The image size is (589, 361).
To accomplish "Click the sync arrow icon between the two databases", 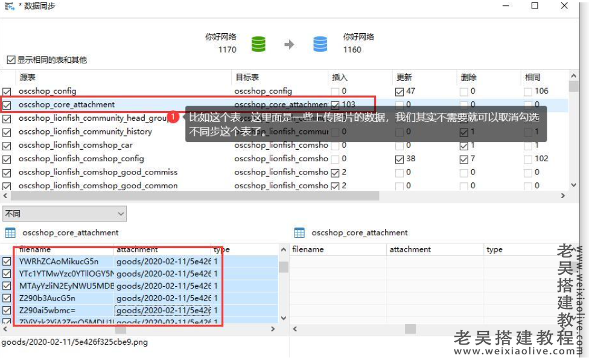I will pos(290,45).
